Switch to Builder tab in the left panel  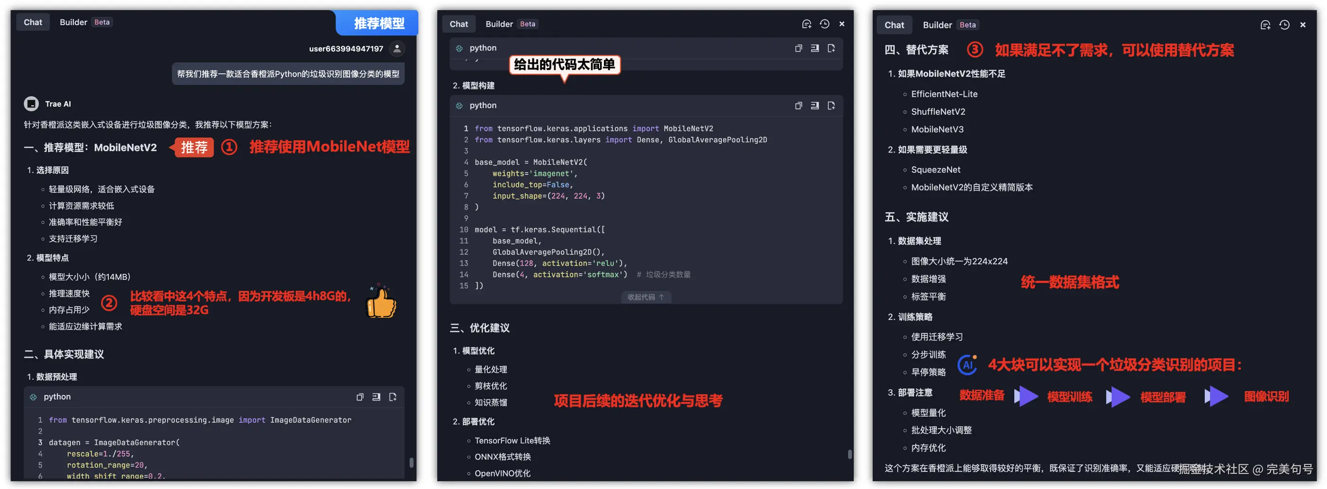coord(86,22)
